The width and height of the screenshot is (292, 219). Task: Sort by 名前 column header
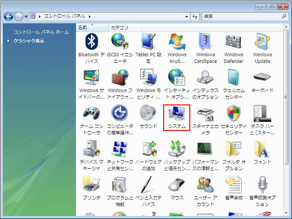pos(92,28)
